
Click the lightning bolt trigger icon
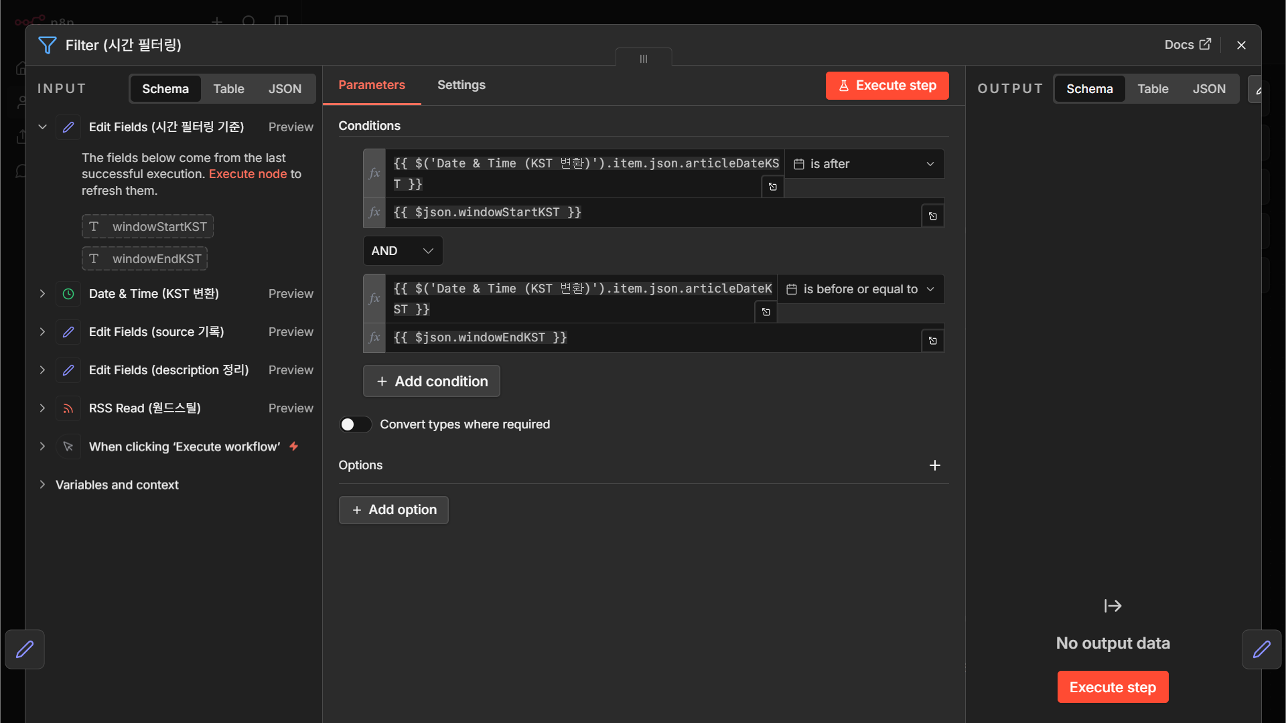294,446
